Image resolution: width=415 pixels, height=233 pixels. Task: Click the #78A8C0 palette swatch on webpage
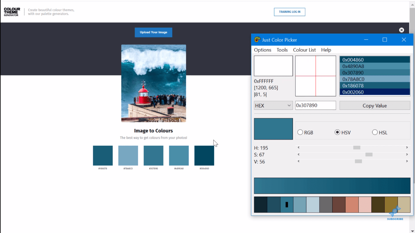tap(128, 156)
